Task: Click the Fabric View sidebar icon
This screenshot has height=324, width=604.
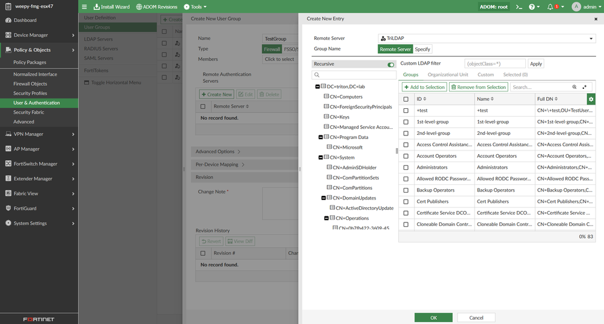Action: pos(8,193)
